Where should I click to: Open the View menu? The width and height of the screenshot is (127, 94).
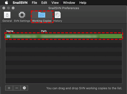[55, 3]
